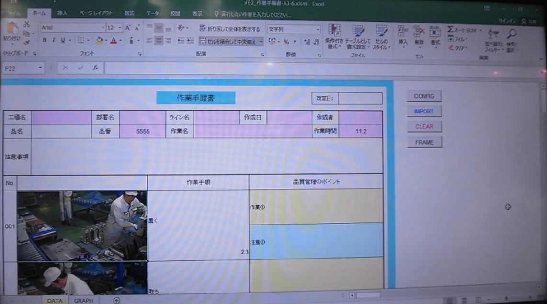Open Sort and Filter (並べ替えとフィルター)
Screen dimensions: 547x304
click(493, 40)
